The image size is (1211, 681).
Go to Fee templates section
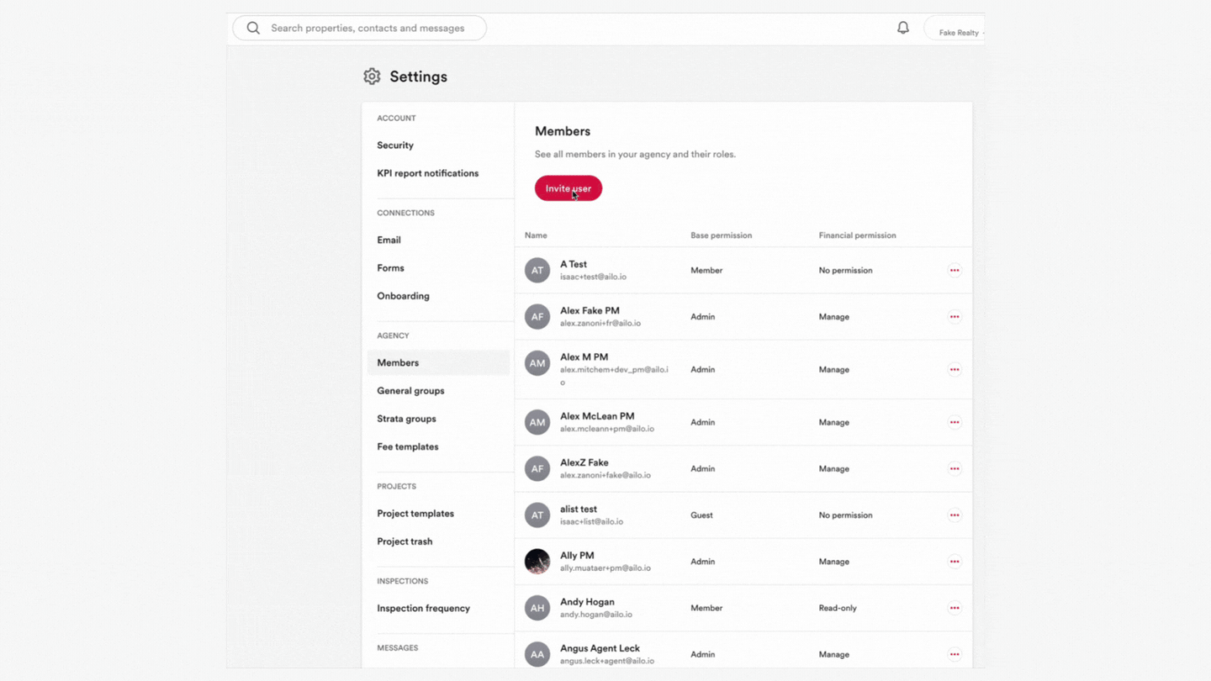click(x=408, y=446)
